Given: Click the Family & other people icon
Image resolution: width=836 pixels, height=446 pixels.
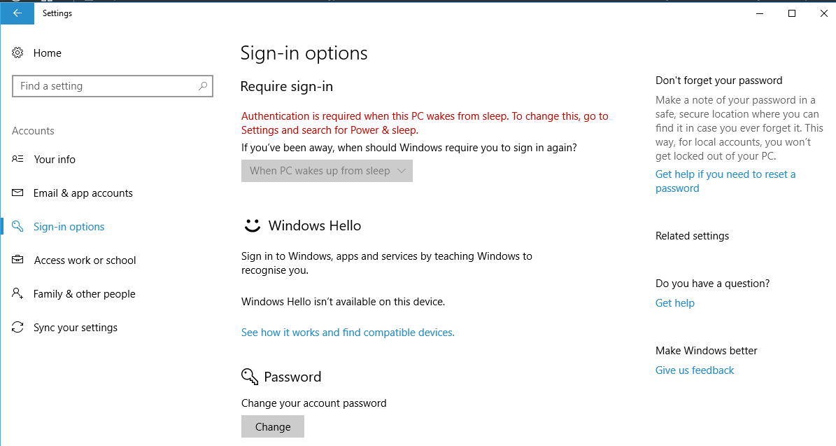Looking at the screenshot, I should [17, 293].
